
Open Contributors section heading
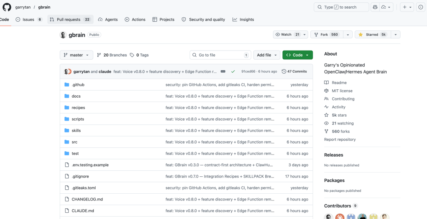[x=341, y=206]
